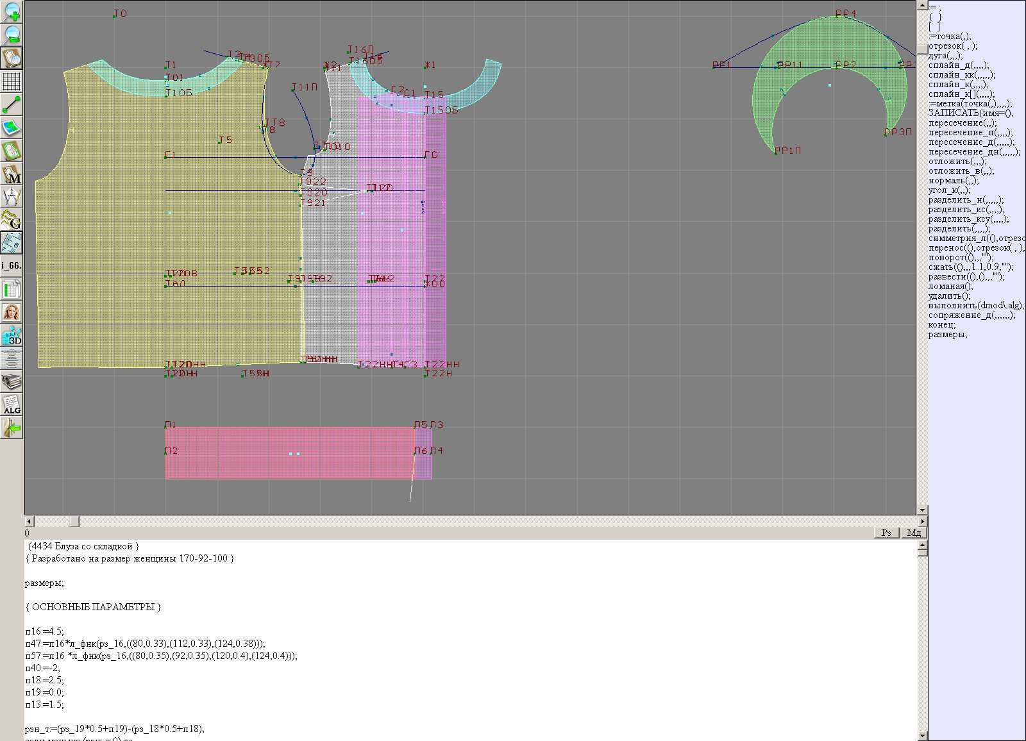The height and width of the screenshot is (741, 1026).
Task: Click the stacked books library icon
Action: (12, 381)
